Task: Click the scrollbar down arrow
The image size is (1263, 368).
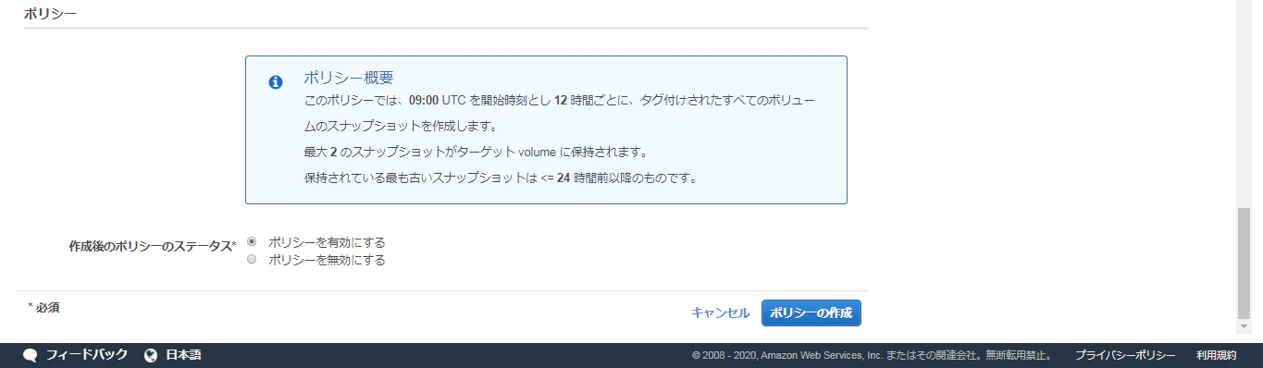Action: pos(1244,326)
